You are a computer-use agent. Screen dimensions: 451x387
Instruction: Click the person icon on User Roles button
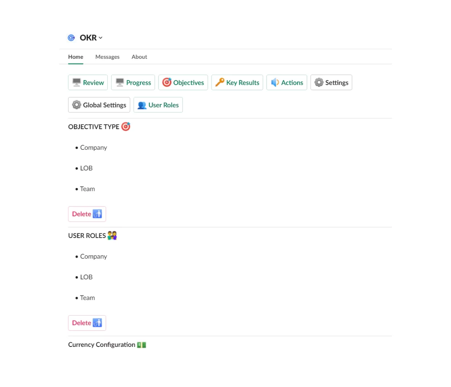(x=142, y=105)
